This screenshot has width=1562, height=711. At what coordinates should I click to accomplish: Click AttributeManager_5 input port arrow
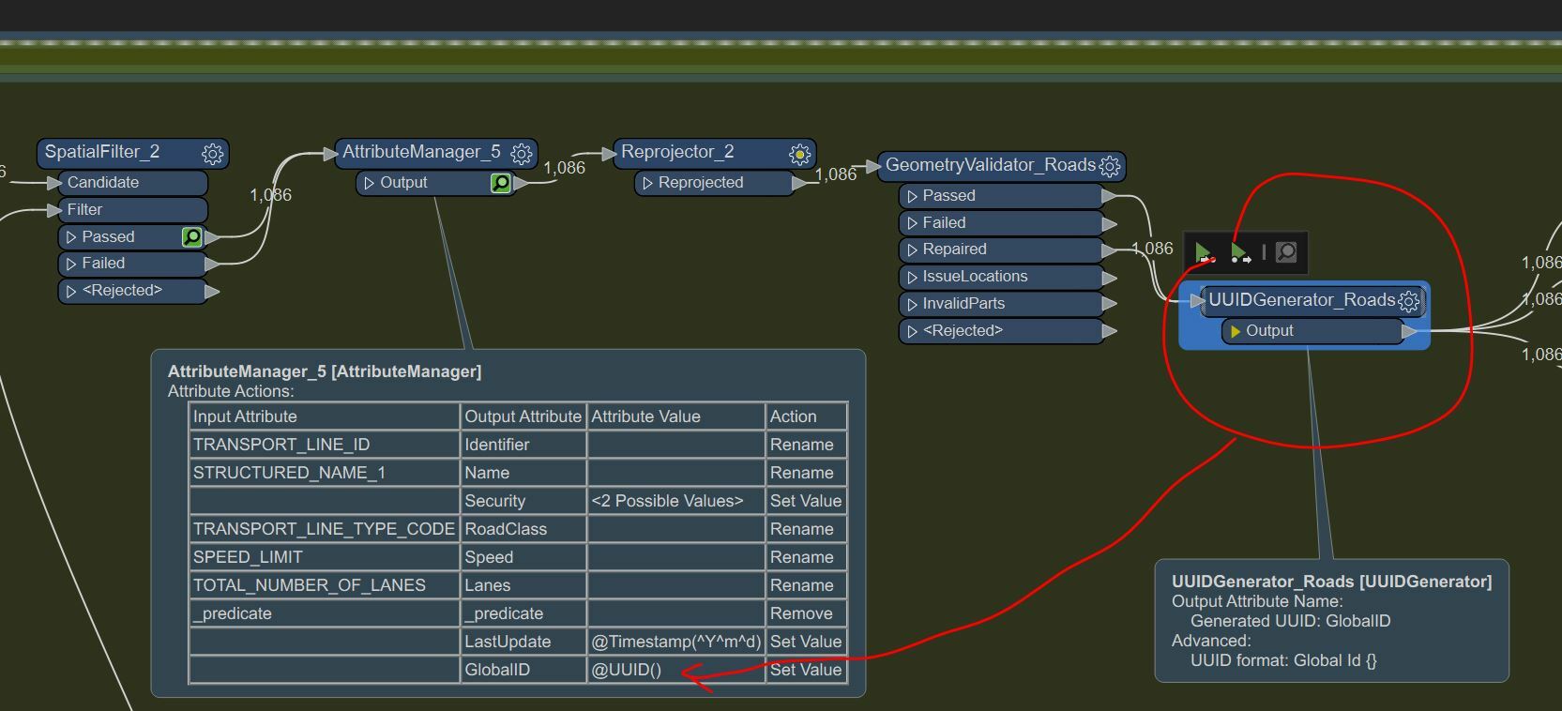tap(329, 153)
